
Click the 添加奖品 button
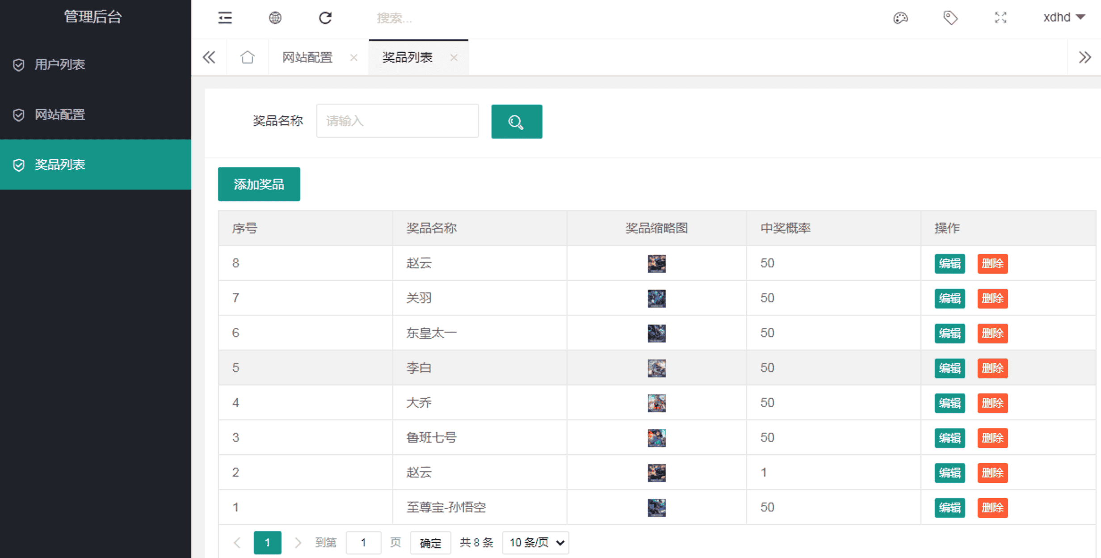click(259, 184)
